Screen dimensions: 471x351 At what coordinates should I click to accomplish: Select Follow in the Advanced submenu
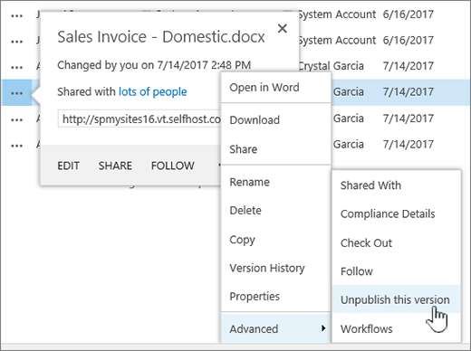pyautogui.click(x=396, y=271)
